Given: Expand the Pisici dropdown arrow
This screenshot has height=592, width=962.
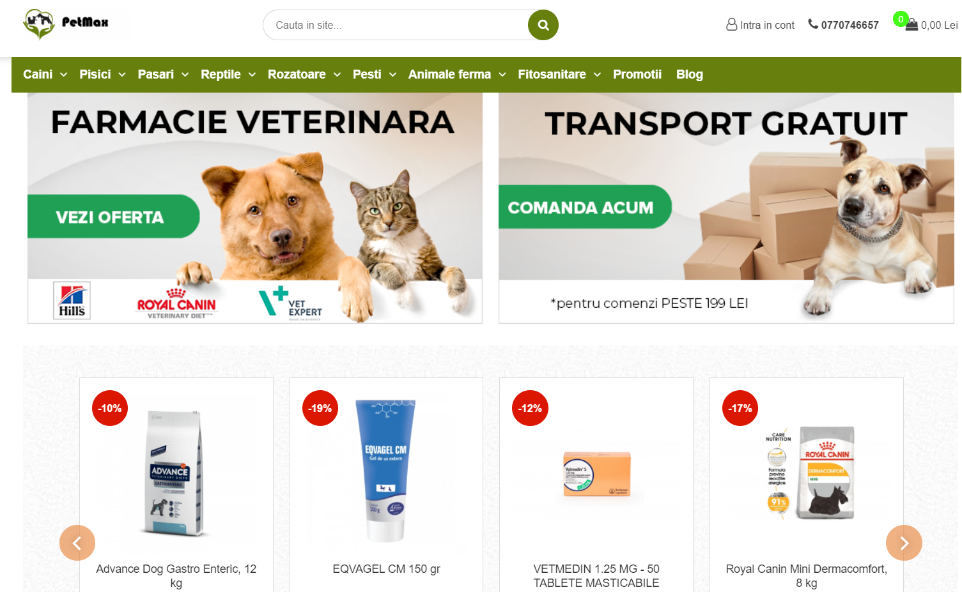Looking at the screenshot, I should point(122,75).
